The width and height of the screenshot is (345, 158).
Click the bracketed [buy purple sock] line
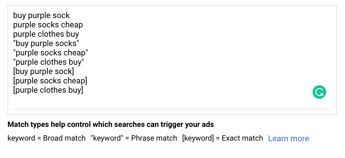tap(43, 72)
